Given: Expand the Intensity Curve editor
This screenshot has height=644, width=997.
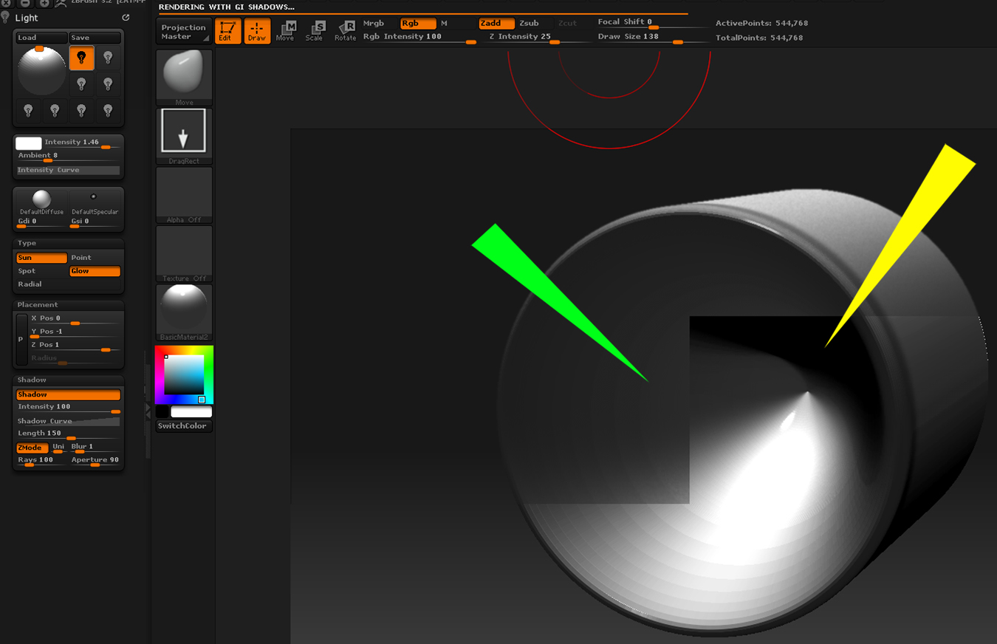Looking at the screenshot, I should 68,171.
